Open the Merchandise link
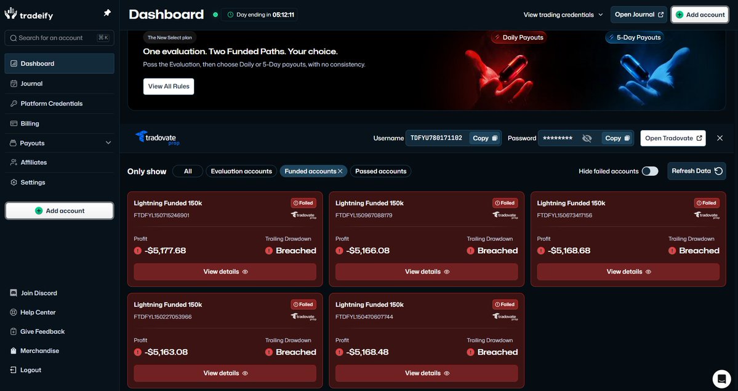738x391 pixels. pos(34,350)
